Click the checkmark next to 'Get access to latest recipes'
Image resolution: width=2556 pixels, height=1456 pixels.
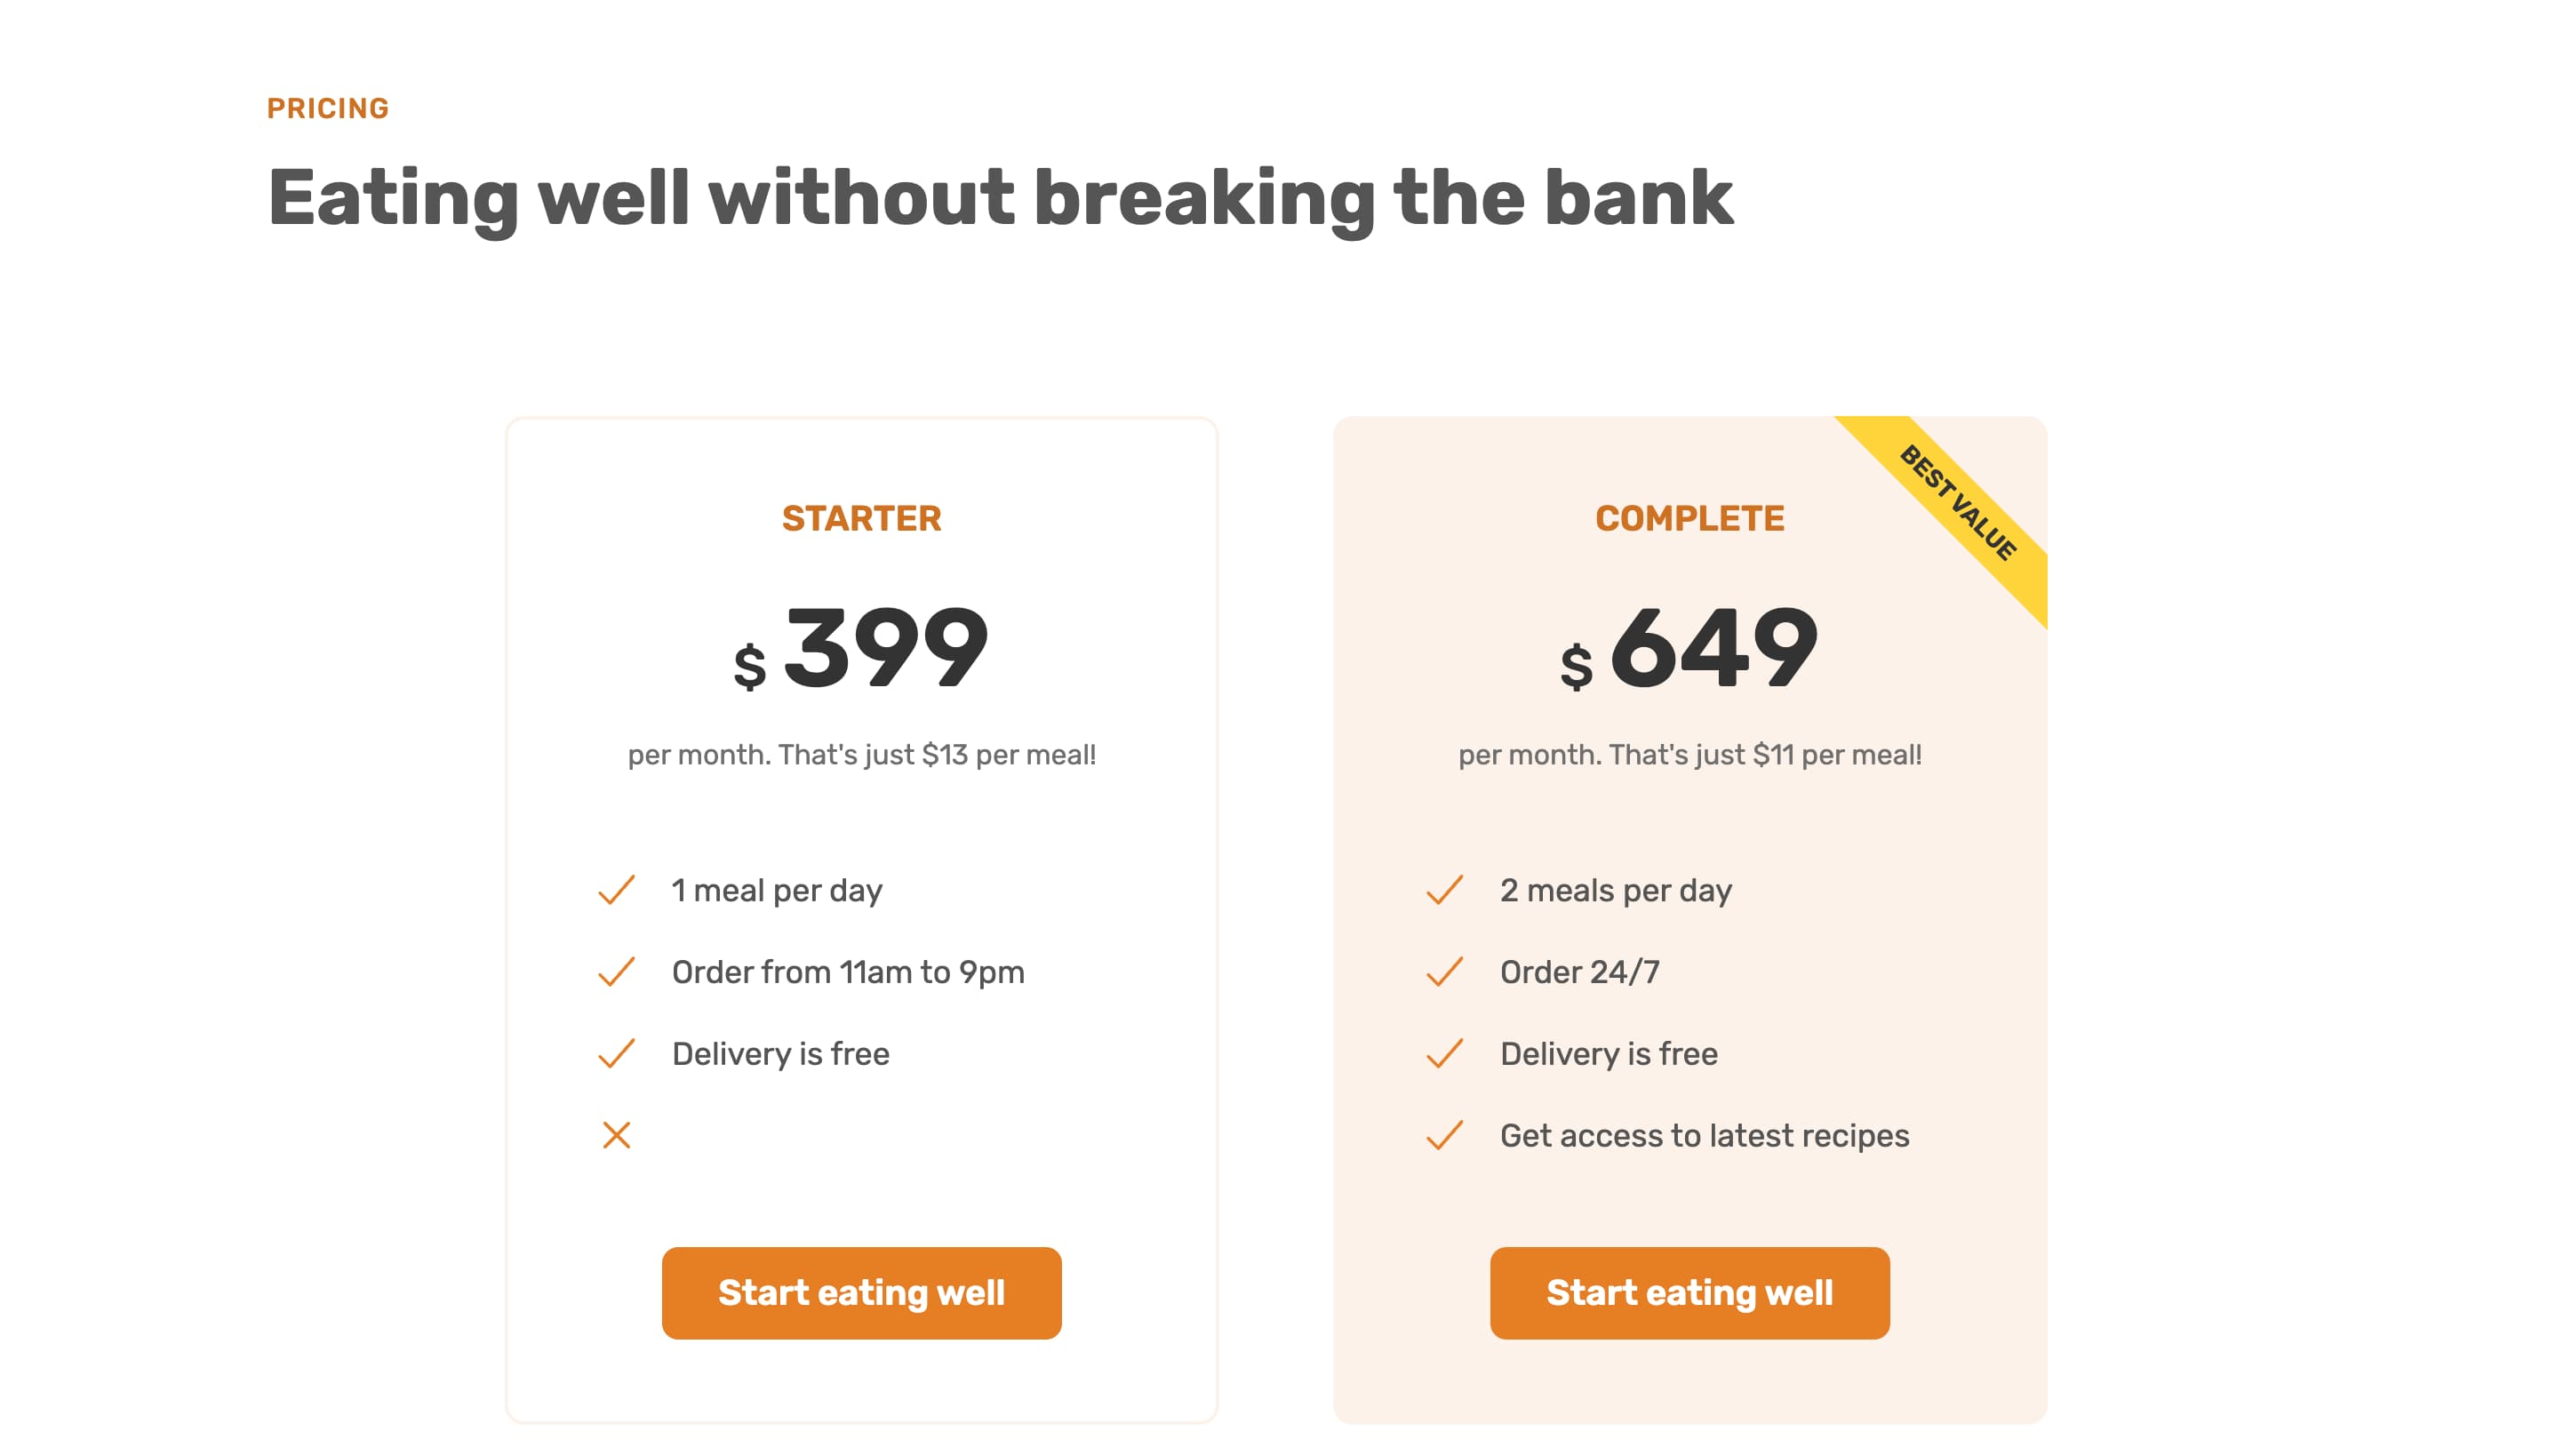coord(1445,1135)
